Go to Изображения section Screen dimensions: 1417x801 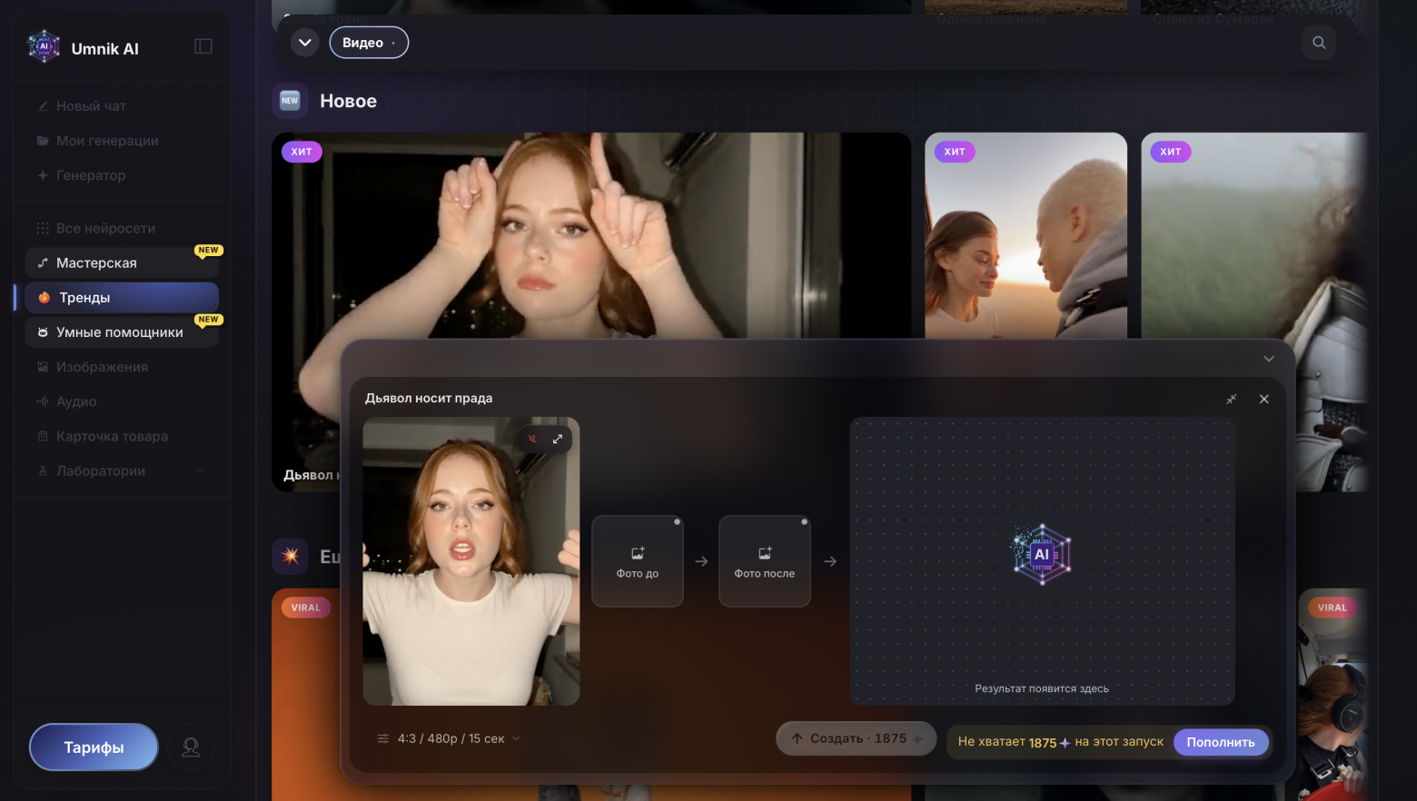[x=122, y=367]
